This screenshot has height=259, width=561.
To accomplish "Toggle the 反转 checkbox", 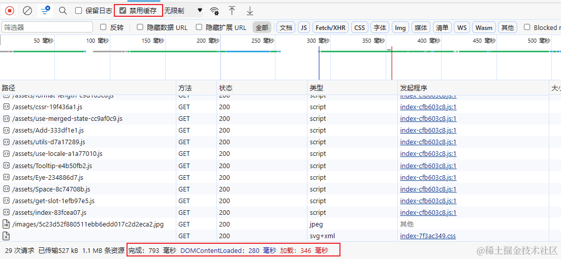I will [x=103, y=27].
